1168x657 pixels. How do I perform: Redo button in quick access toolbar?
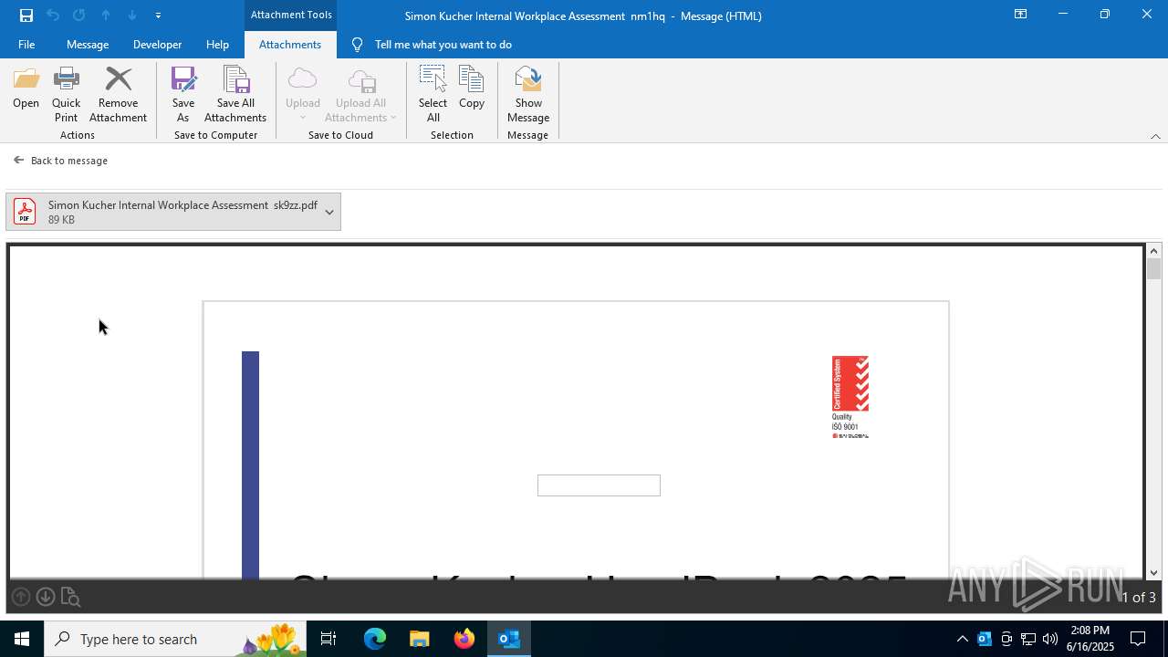[x=79, y=15]
